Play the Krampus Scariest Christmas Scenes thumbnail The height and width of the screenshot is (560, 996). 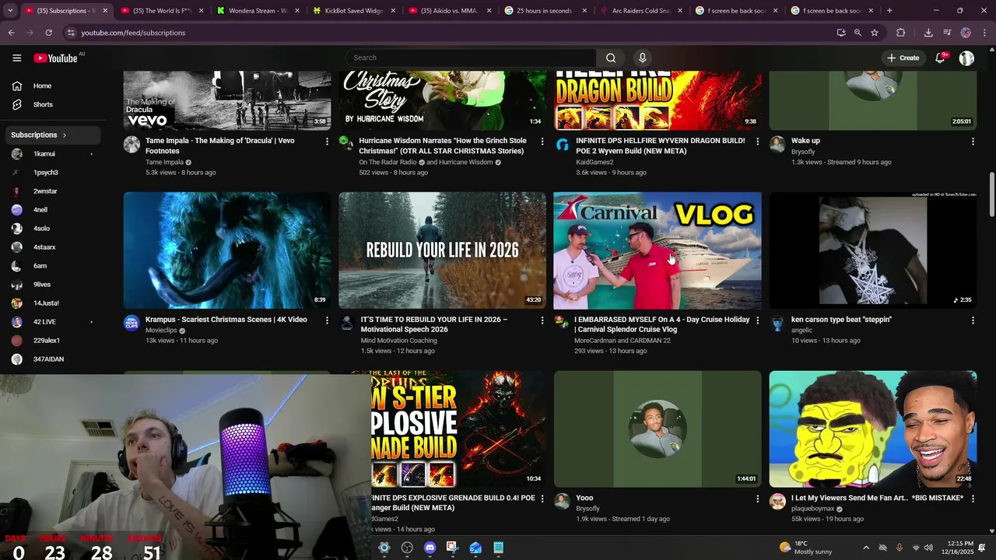(227, 250)
